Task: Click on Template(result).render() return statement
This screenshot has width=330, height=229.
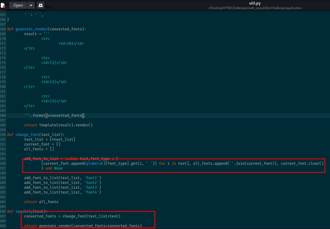Action: (x=66, y=125)
